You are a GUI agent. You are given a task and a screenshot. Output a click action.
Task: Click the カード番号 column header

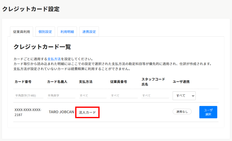click(23, 82)
